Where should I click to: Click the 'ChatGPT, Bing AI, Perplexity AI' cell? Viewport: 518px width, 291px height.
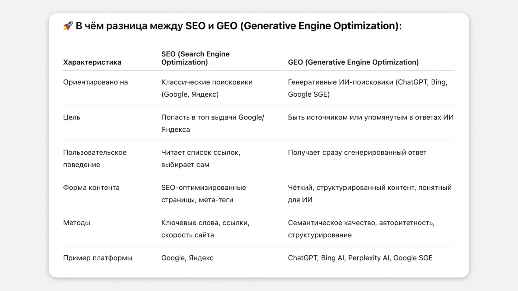coord(360,258)
